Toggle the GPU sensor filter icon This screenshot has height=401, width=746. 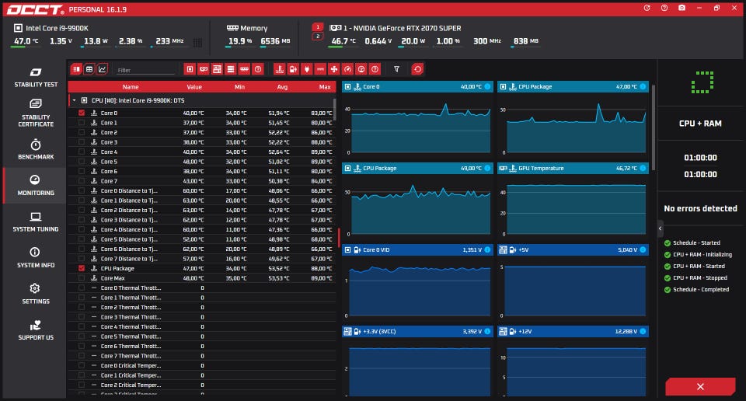[204, 69]
